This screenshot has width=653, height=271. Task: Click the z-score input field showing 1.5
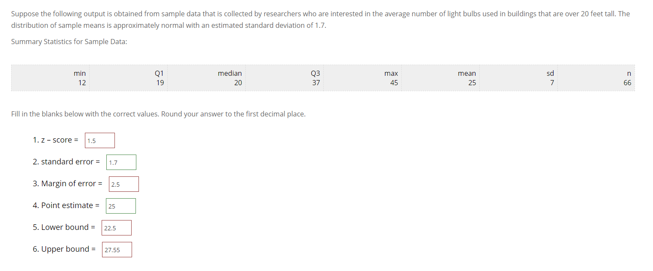click(x=99, y=140)
